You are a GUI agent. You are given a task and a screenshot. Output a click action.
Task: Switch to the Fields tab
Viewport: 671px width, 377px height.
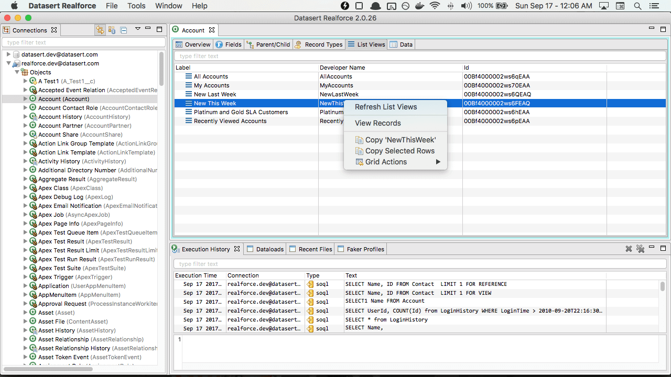pyautogui.click(x=229, y=45)
